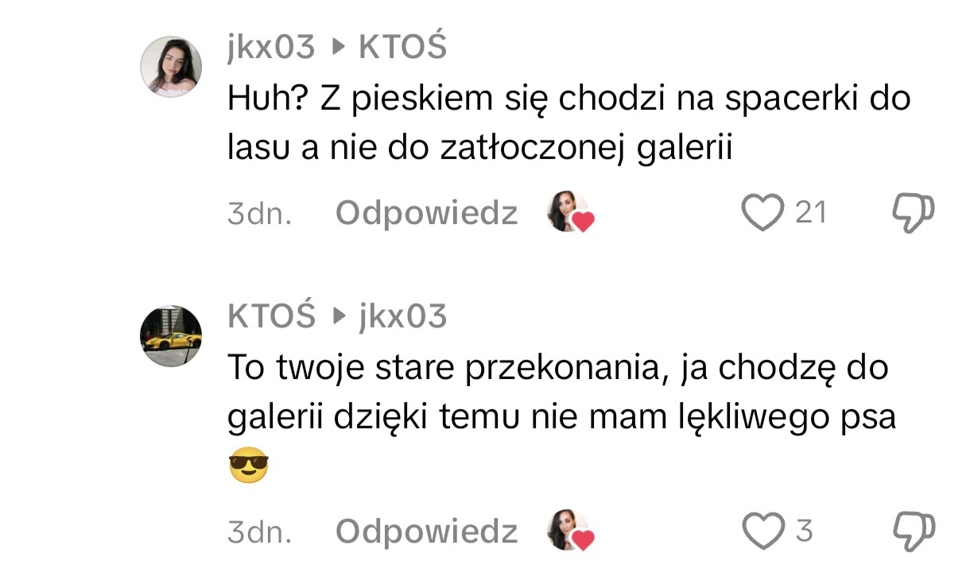Like jkx03's comment with the heart icon
970x572 pixels.
[762, 213]
